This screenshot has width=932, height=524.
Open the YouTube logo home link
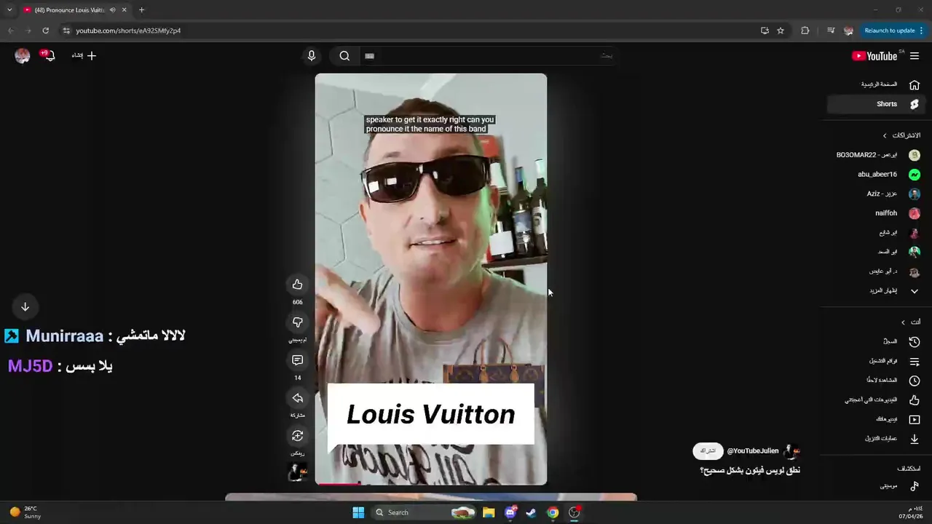coord(874,56)
